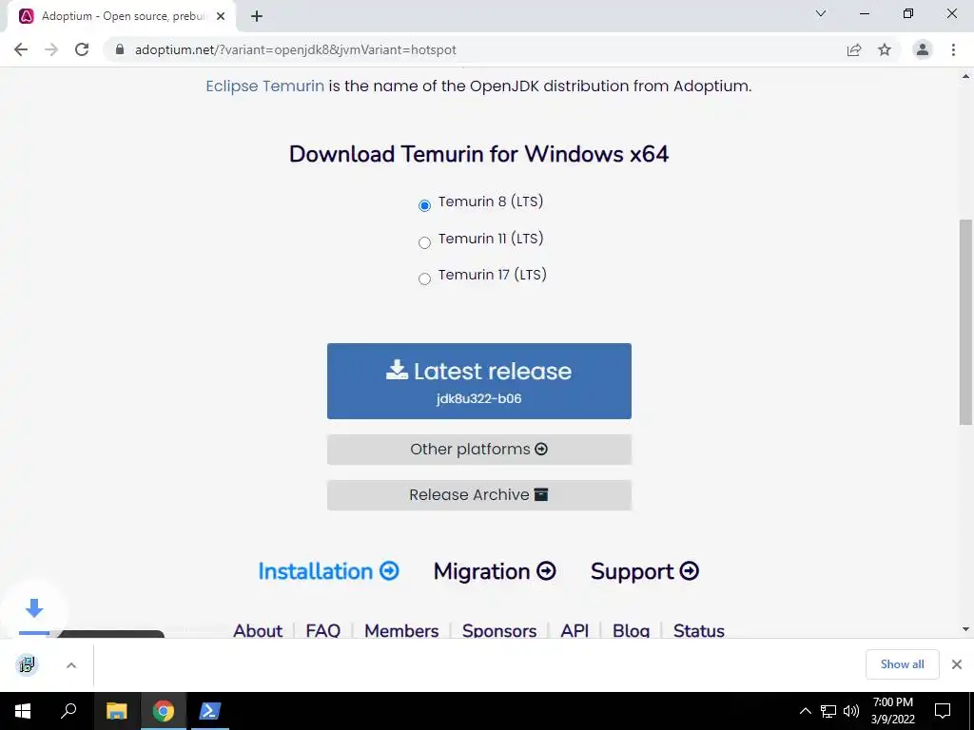974x730 pixels.
Task: Open the downloaded installer file icon
Action: 27,664
